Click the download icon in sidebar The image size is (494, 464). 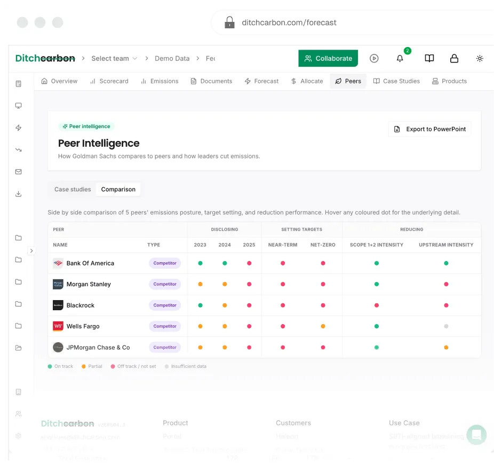point(19,194)
